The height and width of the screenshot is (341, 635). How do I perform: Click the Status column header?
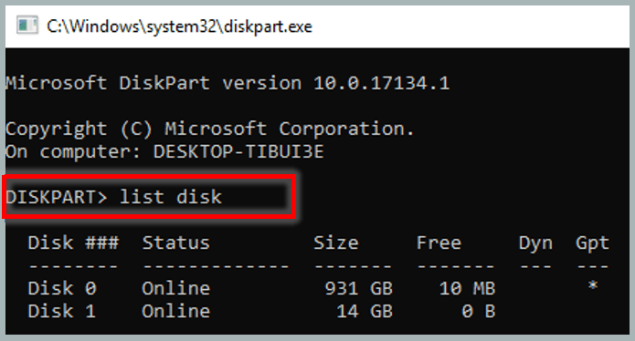coord(176,243)
